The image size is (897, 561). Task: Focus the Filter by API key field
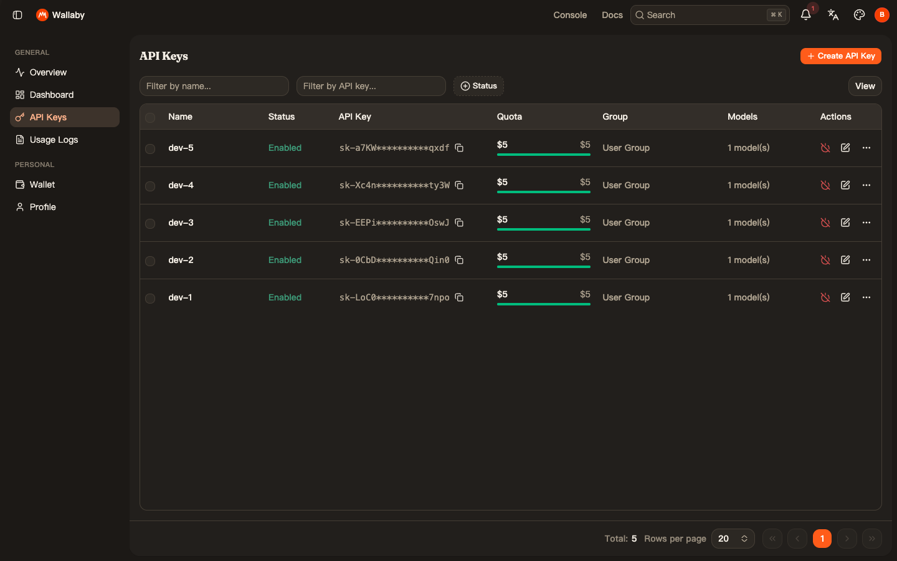point(371,86)
